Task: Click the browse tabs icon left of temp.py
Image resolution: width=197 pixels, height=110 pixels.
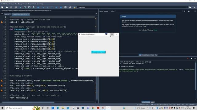Action: 2,13
